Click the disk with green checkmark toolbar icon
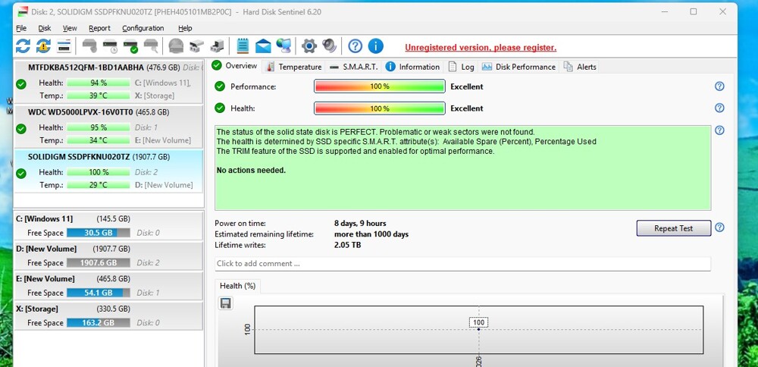This screenshot has height=367, width=758. coord(130,46)
